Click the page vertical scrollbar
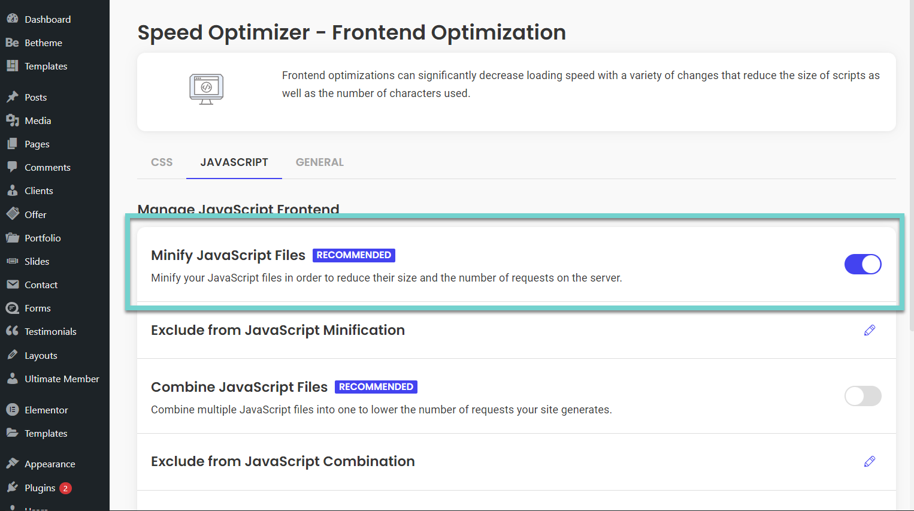The width and height of the screenshot is (914, 511). click(911, 180)
